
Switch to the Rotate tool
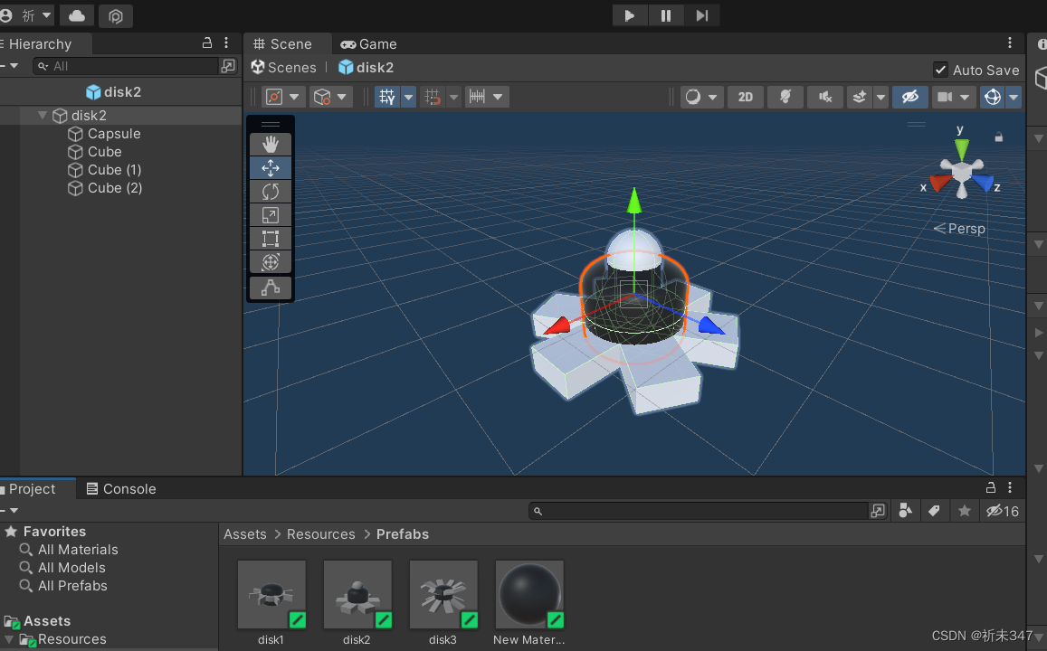[x=270, y=191]
